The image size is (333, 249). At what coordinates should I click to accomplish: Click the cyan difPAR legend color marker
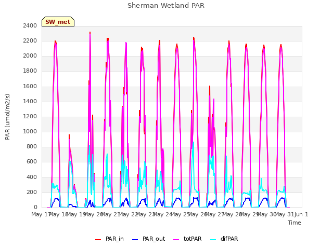click(x=213, y=240)
